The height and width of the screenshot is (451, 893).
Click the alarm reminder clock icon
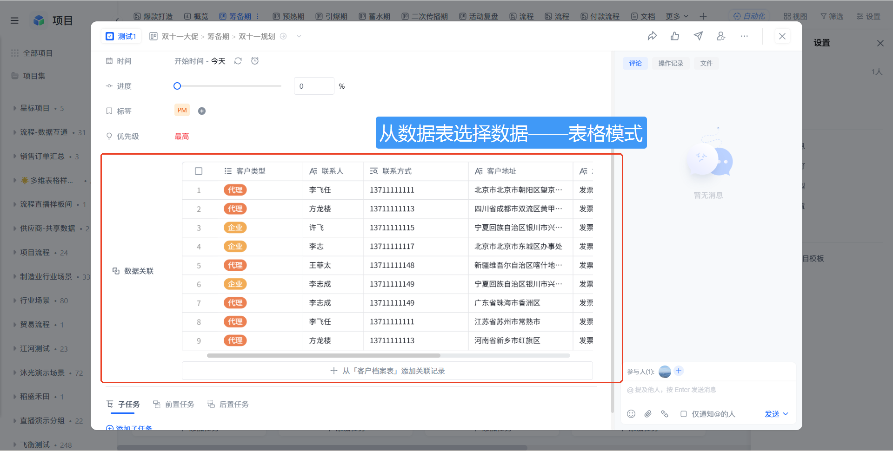pos(255,61)
